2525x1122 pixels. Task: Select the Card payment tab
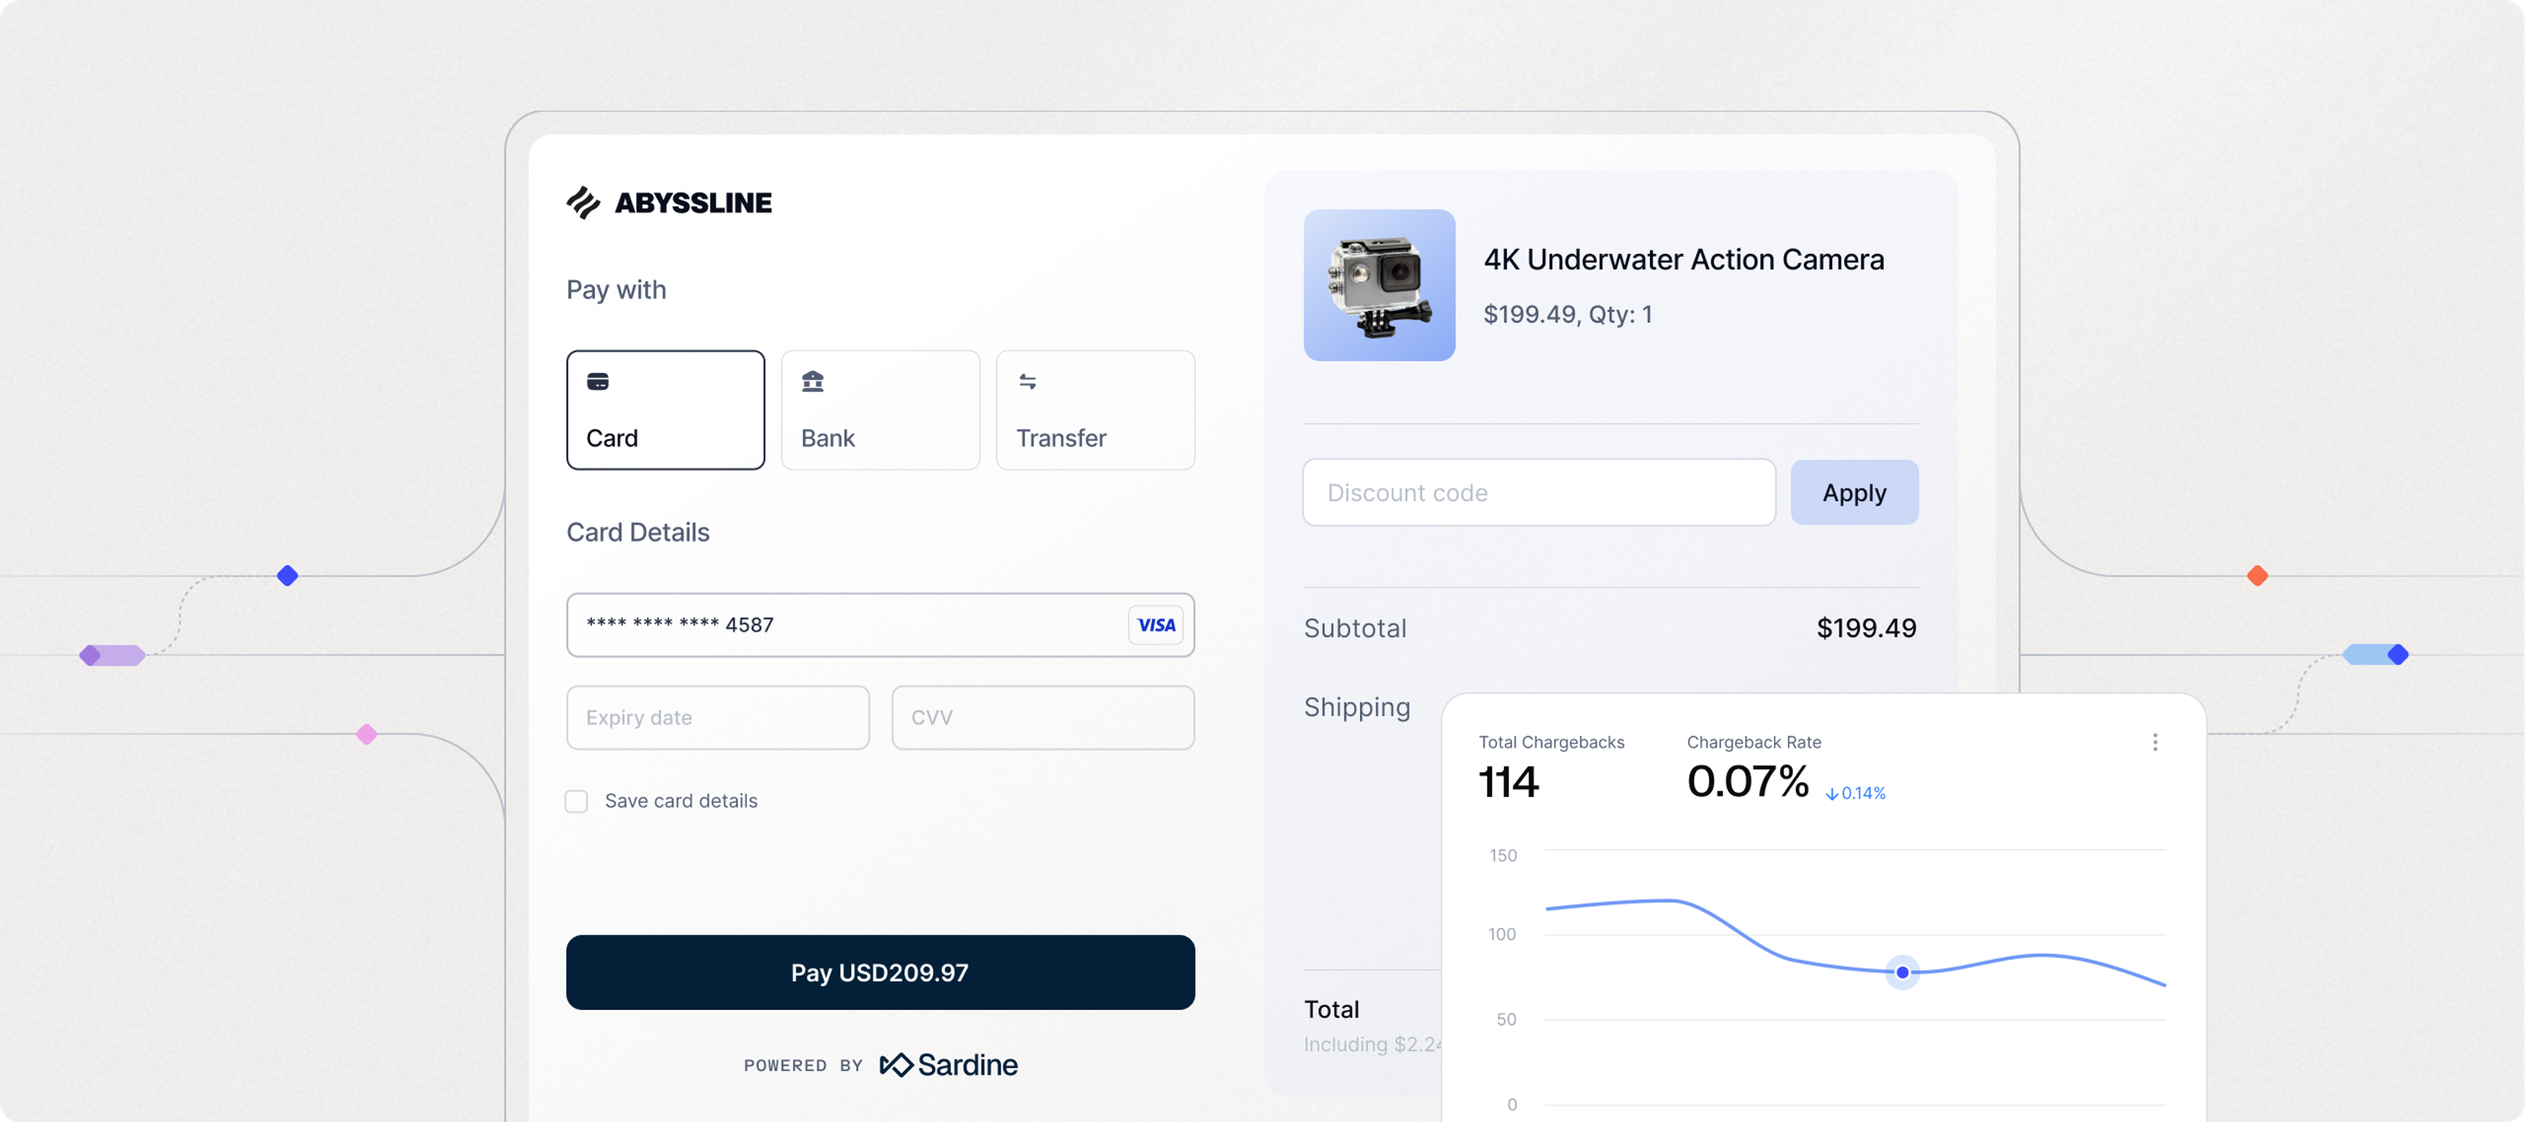666,410
